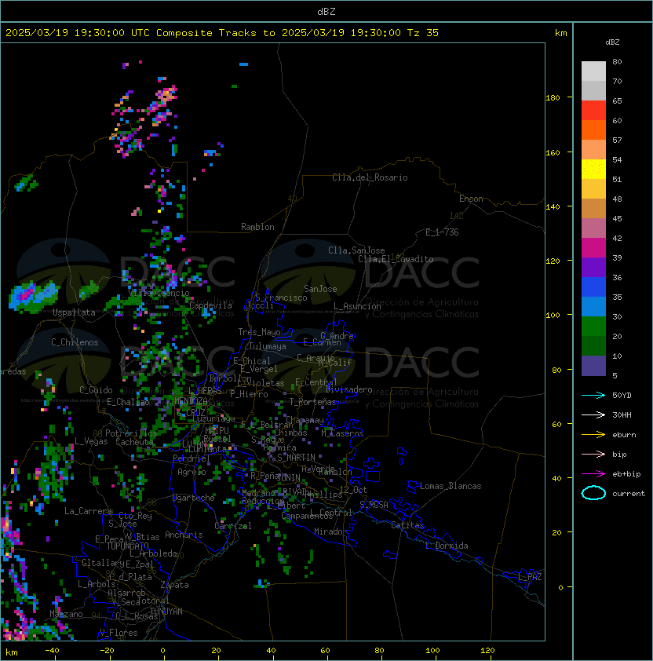This screenshot has width=653, height=661.
Task: Click the Encon place label
Action: click(x=471, y=199)
